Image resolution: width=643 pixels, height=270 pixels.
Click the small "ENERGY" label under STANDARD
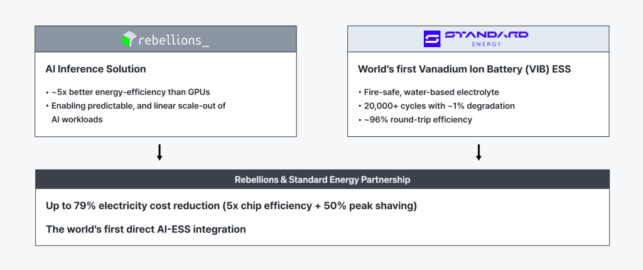coord(486,45)
